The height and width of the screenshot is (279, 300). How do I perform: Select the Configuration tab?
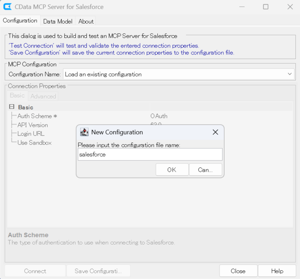click(20, 20)
